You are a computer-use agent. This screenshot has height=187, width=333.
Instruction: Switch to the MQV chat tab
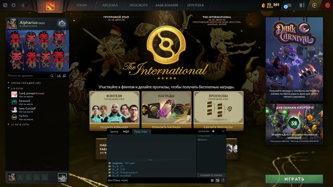pos(126,132)
